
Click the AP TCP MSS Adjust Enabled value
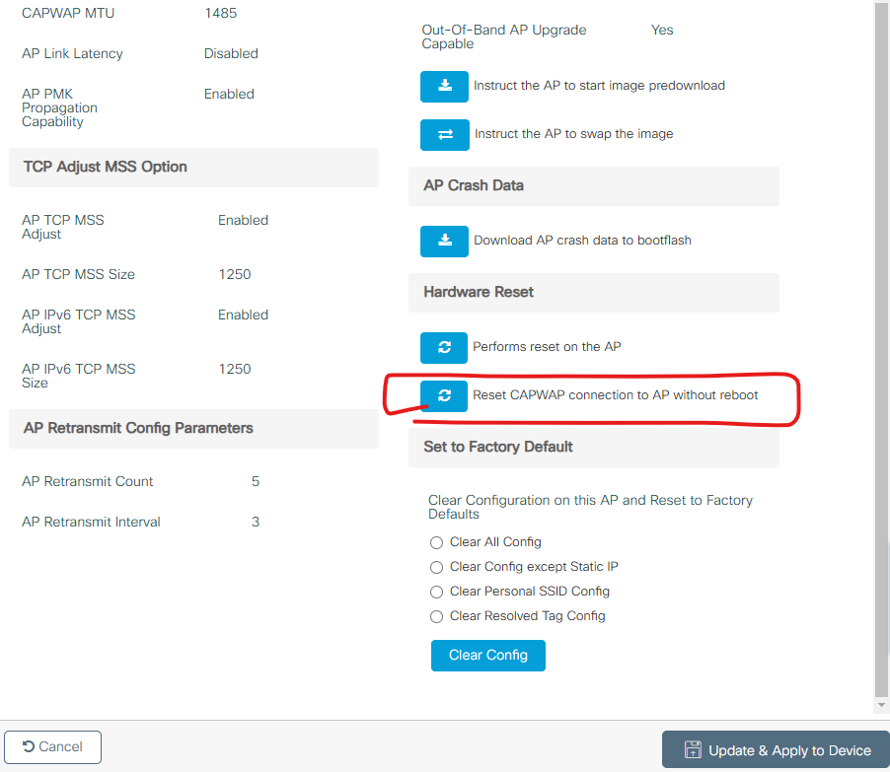coord(243,220)
